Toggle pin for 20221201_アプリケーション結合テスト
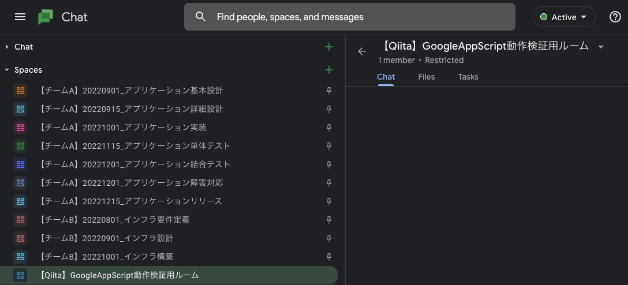Image resolution: width=628 pixels, height=285 pixels. tap(329, 164)
